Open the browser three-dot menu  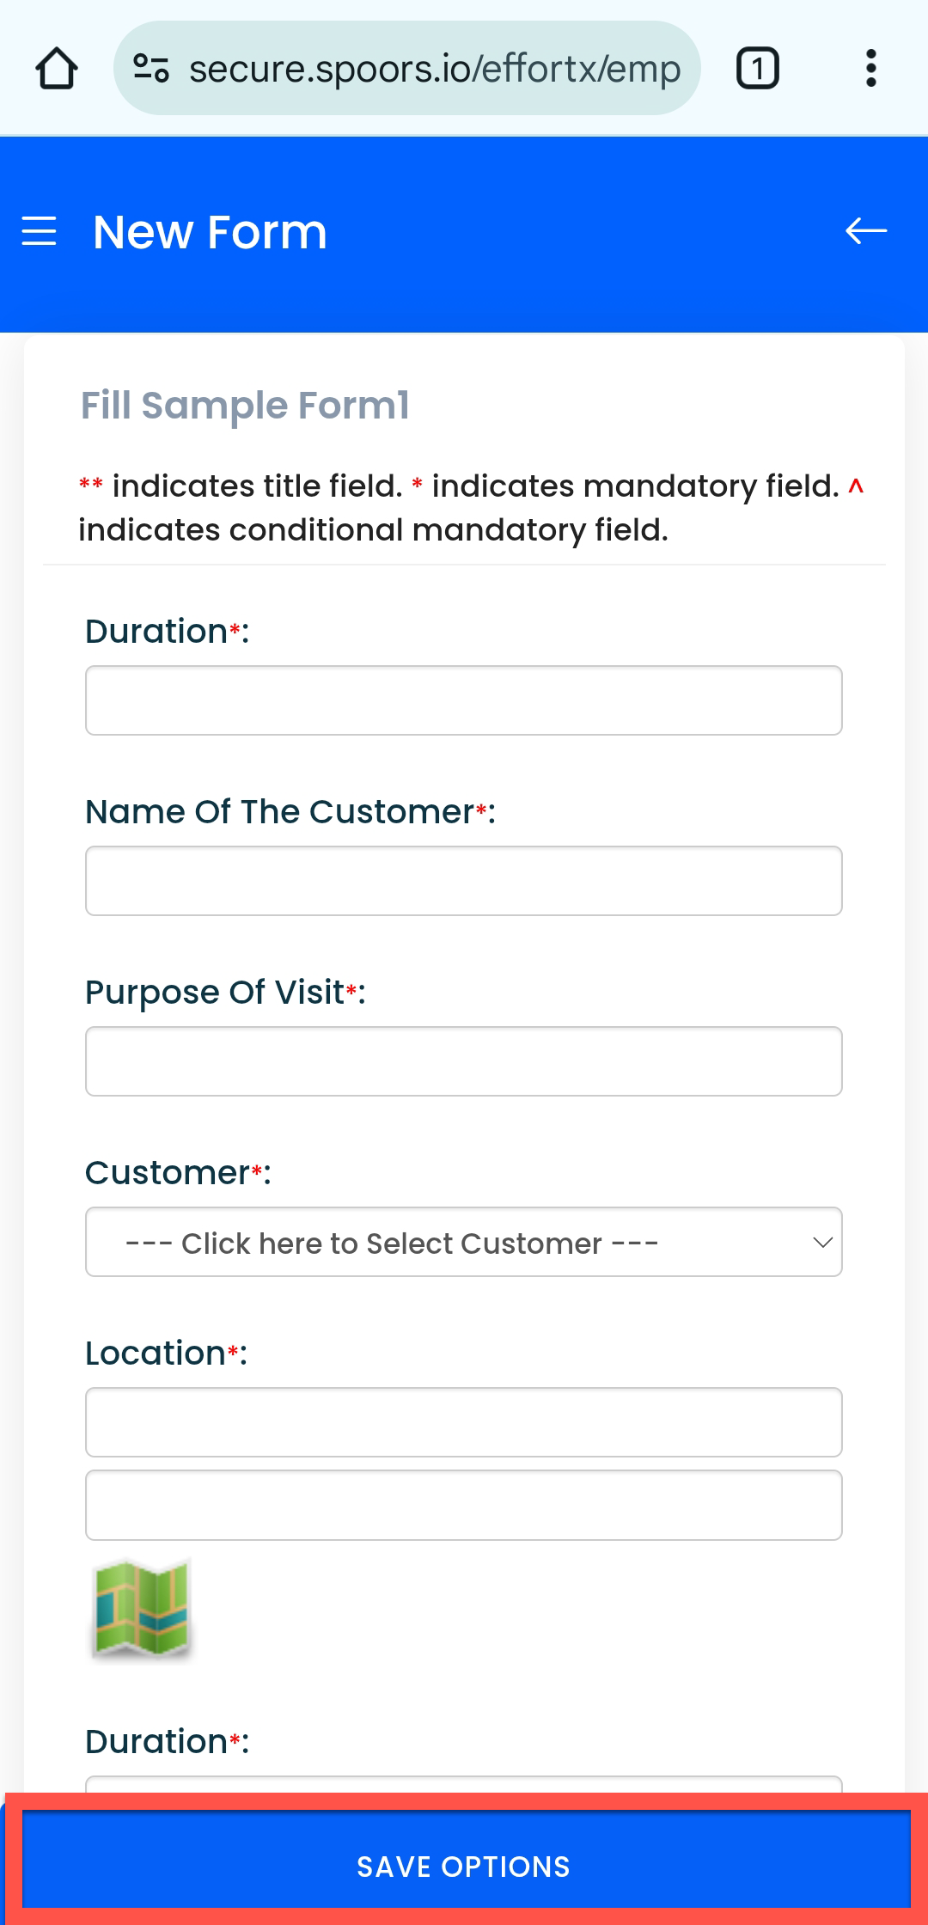[870, 69]
